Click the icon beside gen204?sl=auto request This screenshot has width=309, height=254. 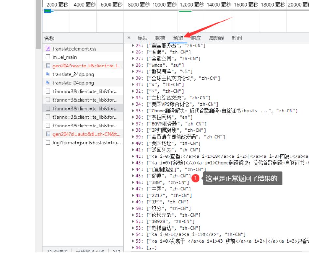[x=48, y=134]
